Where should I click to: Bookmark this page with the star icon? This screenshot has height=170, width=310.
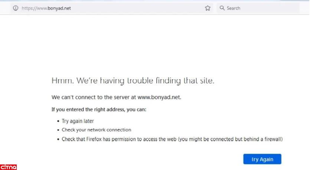click(x=208, y=8)
